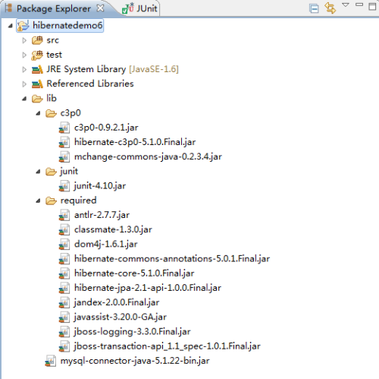This screenshot has width=379, height=379.
Task: Select c3p0-0.9.2.1.jar file name
Action: click(x=106, y=128)
